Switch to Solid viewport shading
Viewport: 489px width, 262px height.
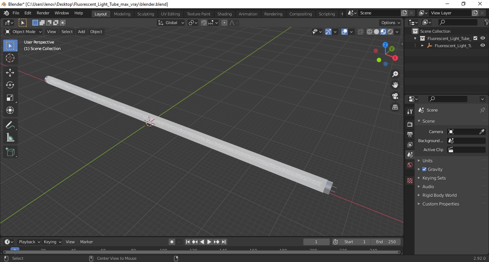pos(376,32)
